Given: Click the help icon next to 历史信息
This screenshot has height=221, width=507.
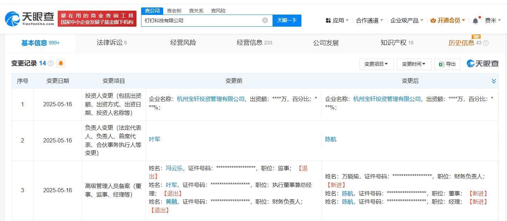Looking at the screenshot, I should click(x=486, y=43).
